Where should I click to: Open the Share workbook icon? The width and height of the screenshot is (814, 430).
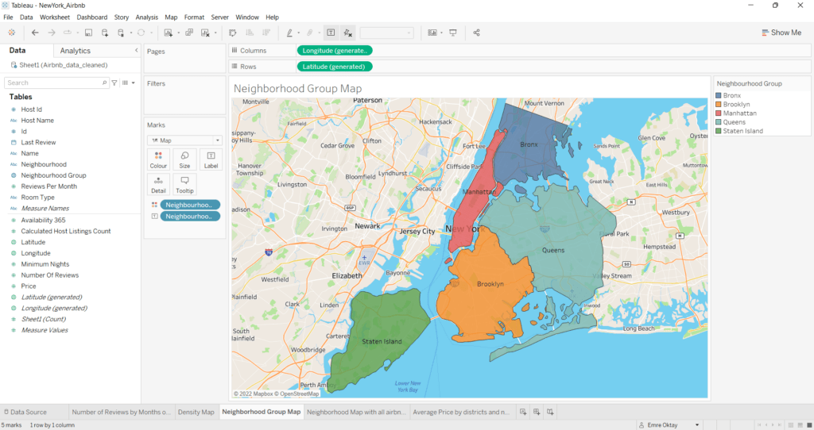pyautogui.click(x=476, y=33)
